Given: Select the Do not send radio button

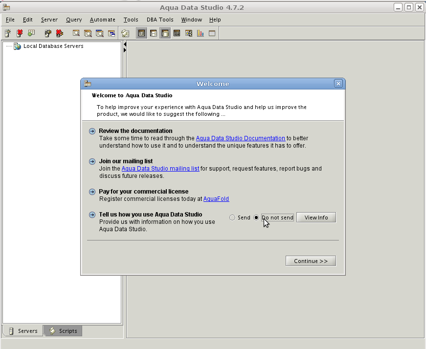Looking at the screenshot, I should pos(256,218).
